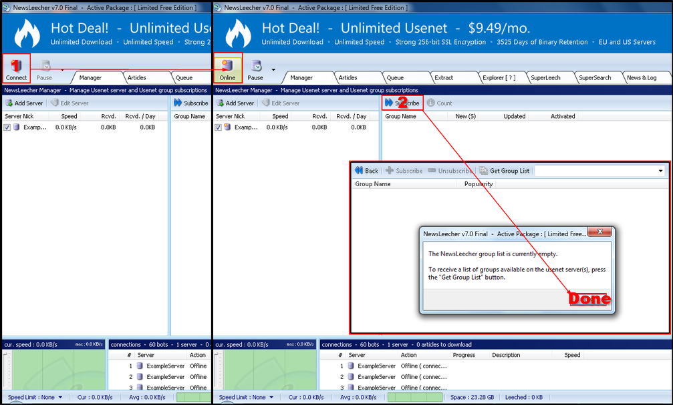Toggle ExampleServer checkbox in right window
This screenshot has height=405, width=673.
tap(219, 127)
